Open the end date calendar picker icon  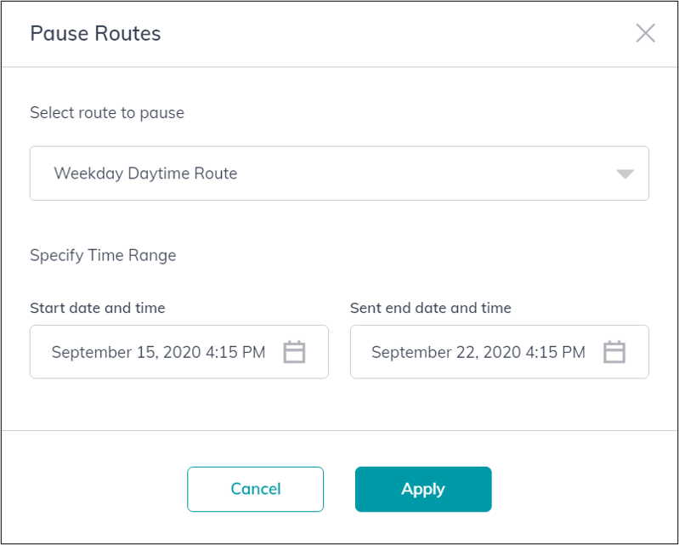point(614,352)
